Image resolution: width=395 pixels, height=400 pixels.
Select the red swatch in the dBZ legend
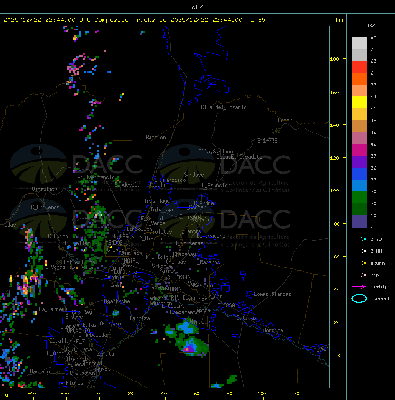pyautogui.click(x=359, y=67)
